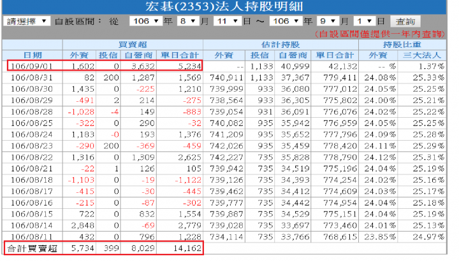
Task: Select the 106/08/25 date cell
Action: [32, 123]
